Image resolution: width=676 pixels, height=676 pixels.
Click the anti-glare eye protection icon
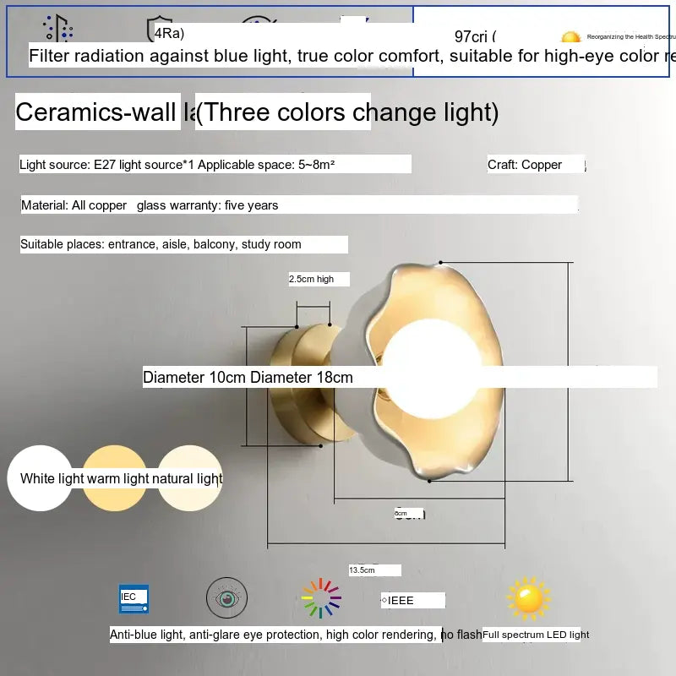click(227, 598)
